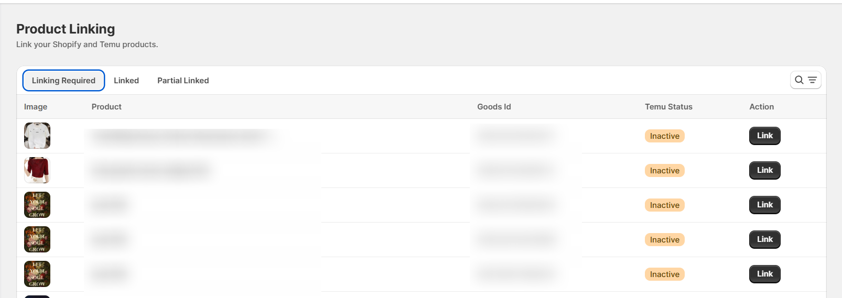Screen dimensions: 842x298
Task: Open the red top product thumbnail
Action: (37, 170)
